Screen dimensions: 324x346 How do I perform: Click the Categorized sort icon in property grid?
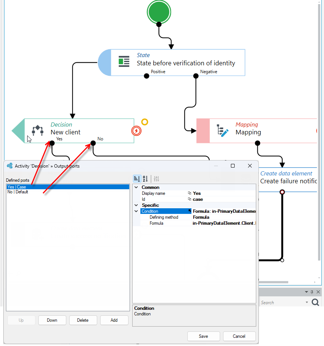[x=137, y=178]
